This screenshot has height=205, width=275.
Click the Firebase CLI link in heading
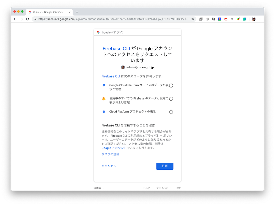116,48
